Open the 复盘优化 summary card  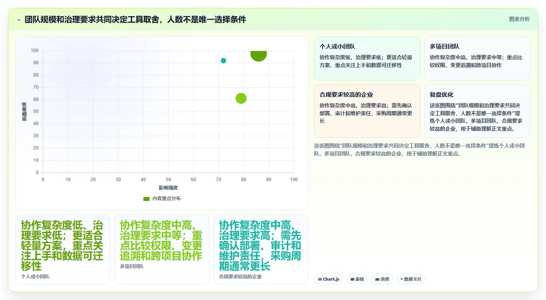click(x=477, y=111)
